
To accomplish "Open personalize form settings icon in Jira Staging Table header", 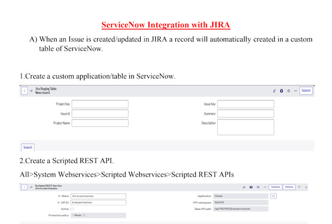I will tap(289, 91).
